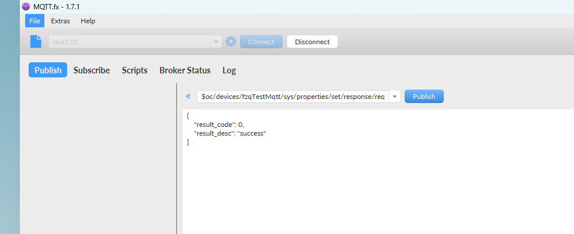Click the greyed-out Connect button
This screenshot has width=574, height=234.
[262, 41]
